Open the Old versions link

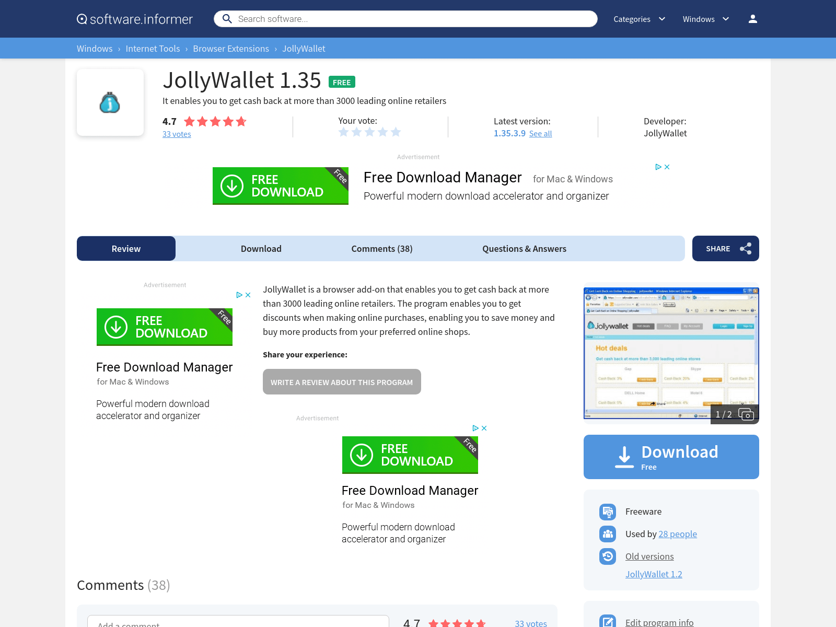pos(649,556)
